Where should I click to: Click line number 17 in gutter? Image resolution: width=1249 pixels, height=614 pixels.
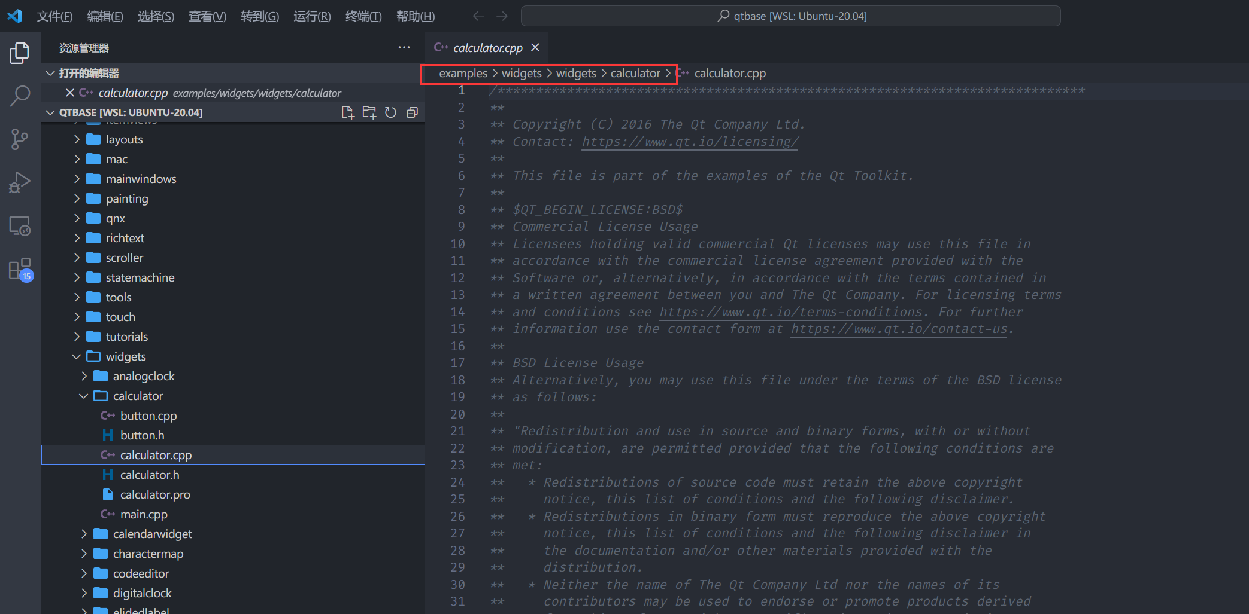(457, 363)
